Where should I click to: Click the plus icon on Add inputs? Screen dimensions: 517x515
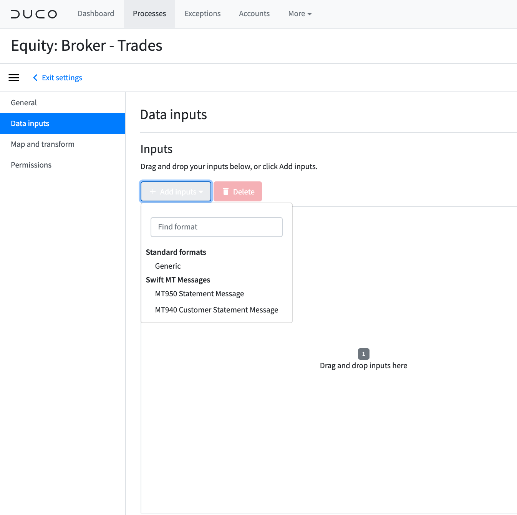tap(153, 191)
